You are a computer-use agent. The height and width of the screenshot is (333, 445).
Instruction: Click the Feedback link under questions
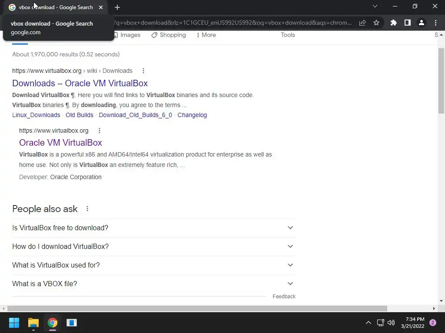point(284,297)
